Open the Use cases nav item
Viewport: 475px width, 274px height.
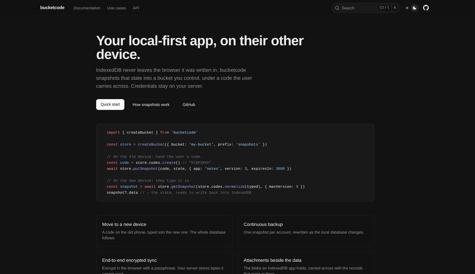tap(116, 8)
